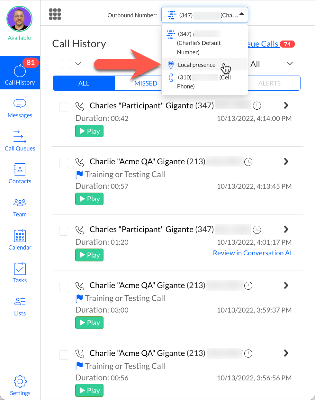The image size is (315, 400).
Task: Collapse the Outbound Number dropdown
Action: pyautogui.click(x=242, y=14)
